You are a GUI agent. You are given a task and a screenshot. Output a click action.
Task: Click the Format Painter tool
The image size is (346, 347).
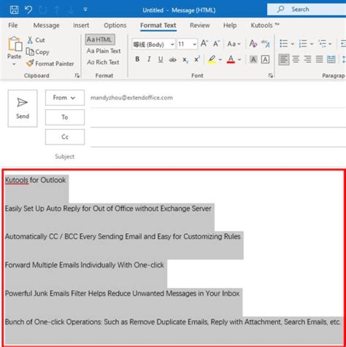tap(50, 63)
